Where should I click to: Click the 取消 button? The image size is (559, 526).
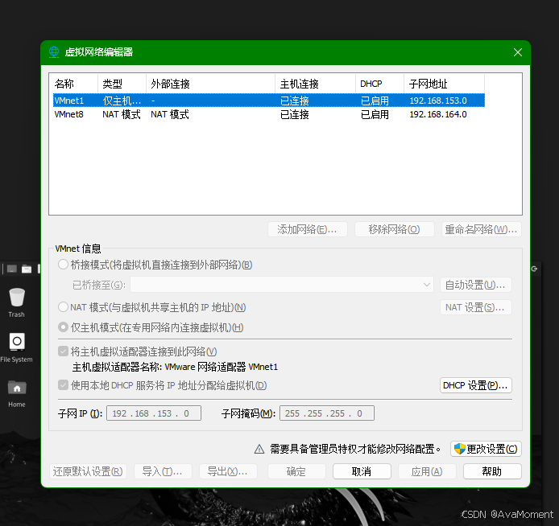pos(362,471)
